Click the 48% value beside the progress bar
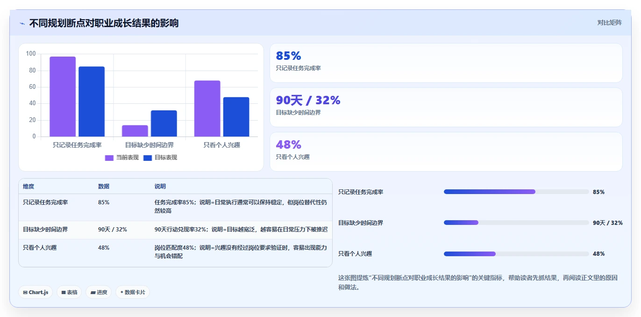The height and width of the screenshot is (317, 641). pos(598,254)
